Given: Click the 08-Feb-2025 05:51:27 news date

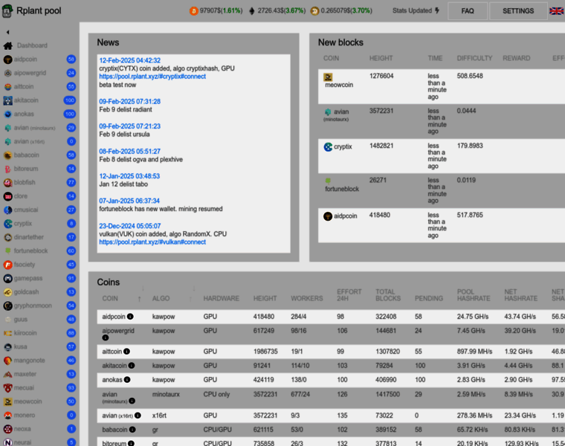Looking at the screenshot, I should point(129,152).
